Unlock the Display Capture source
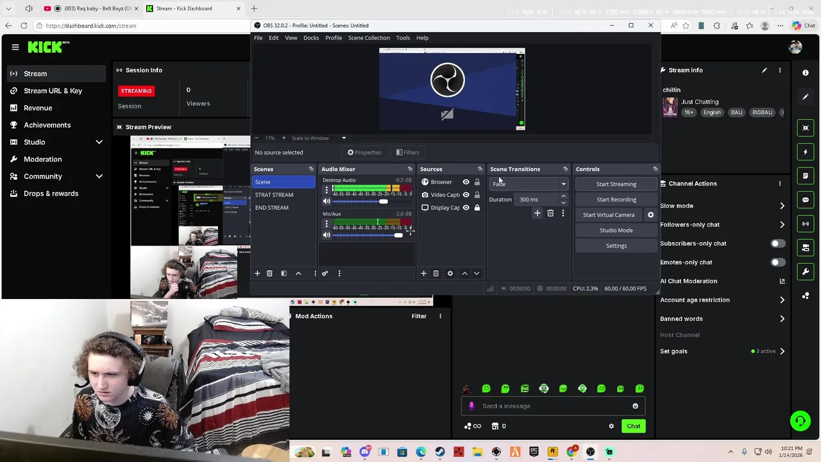The image size is (821, 462). (477, 208)
